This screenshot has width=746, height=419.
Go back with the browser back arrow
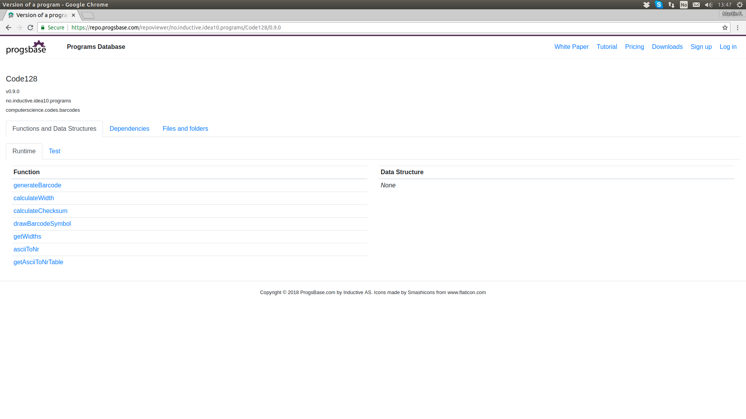pos(8,28)
